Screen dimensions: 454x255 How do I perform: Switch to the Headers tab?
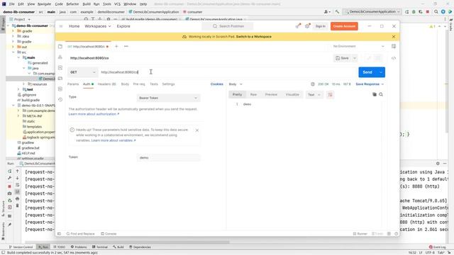click(106, 84)
